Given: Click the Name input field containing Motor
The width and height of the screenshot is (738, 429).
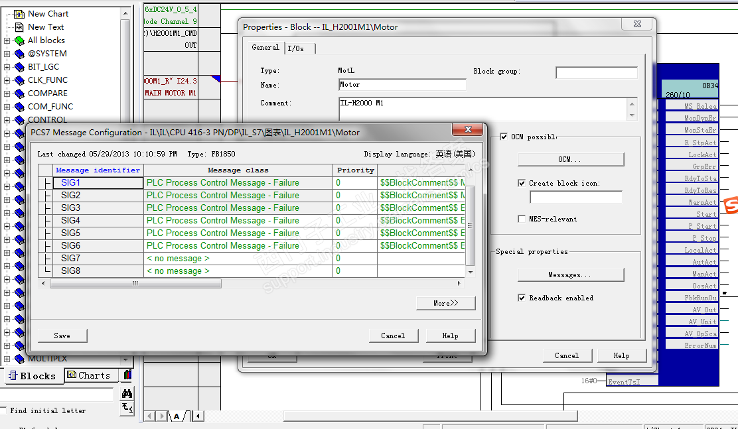Looking at the screenshot, I should click(x=402, y=85).
